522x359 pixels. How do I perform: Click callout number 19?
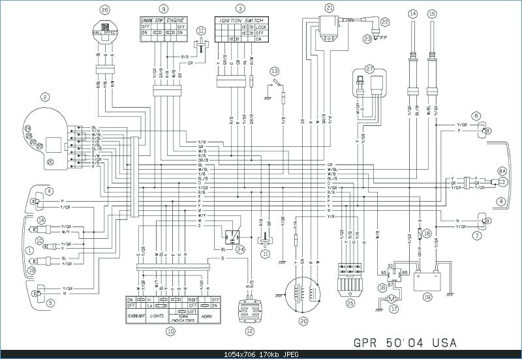click(427, 297)
